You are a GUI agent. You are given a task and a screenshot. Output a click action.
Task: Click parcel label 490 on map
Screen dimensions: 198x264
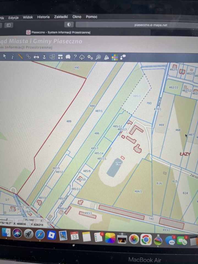[77, 68]
